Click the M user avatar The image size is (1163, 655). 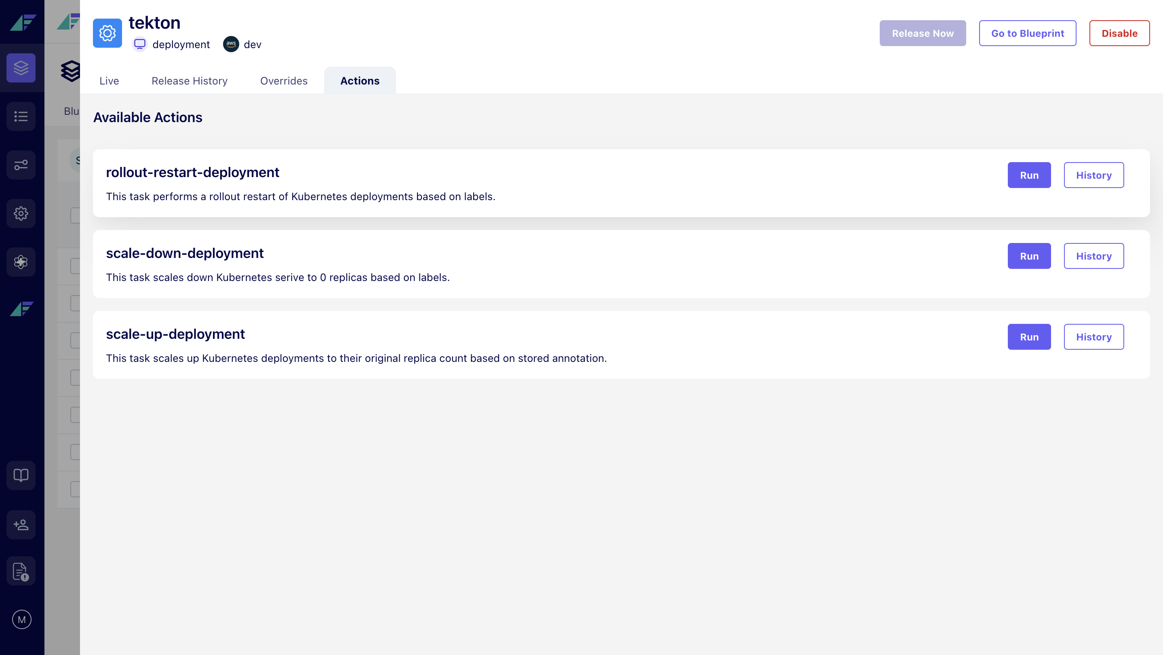pyautogui.click(x=22, y=619)
